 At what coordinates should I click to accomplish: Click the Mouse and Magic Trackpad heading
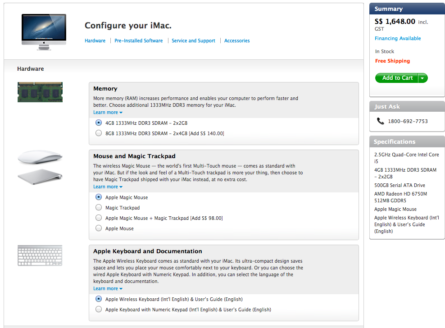134,156
